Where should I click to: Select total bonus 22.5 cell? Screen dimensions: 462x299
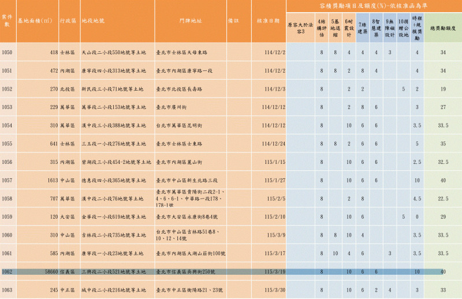(x=443, y=199)
